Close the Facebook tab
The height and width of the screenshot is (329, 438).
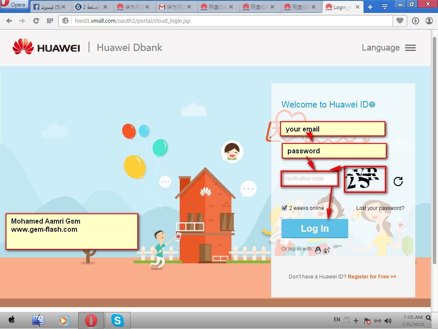(63, 7)
